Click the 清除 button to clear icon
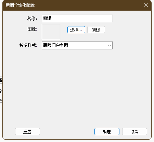154x142 pixels. (96, 30)
